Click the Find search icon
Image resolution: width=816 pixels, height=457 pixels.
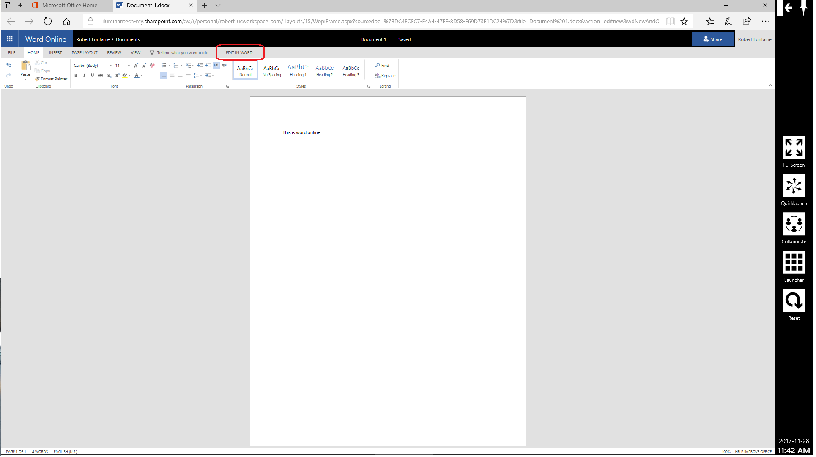[382, 65]
